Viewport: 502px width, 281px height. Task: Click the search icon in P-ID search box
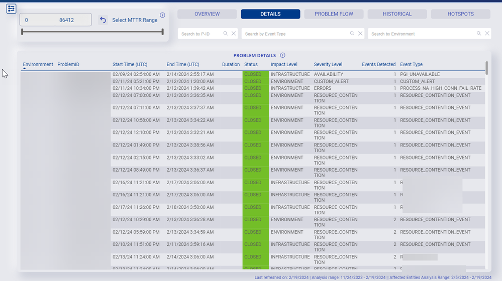coord(226,34)
